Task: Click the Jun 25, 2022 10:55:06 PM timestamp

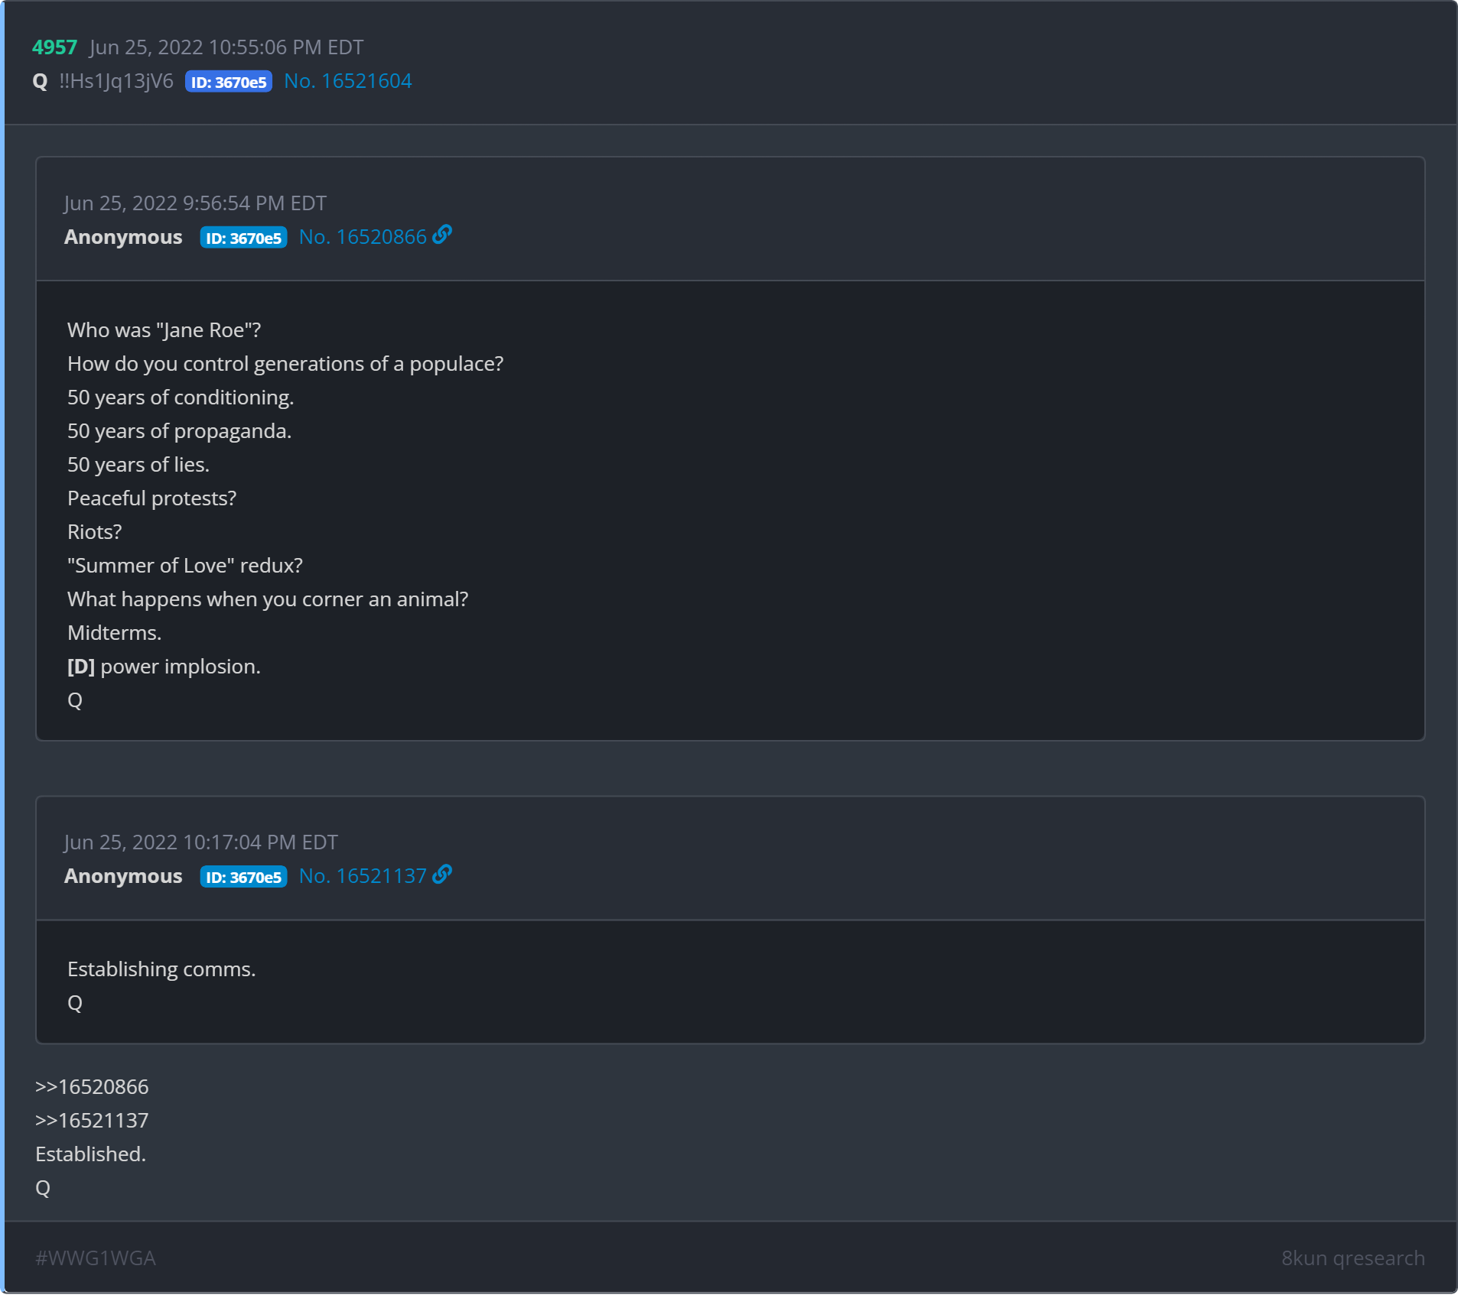Action: [x=226, y=47]
